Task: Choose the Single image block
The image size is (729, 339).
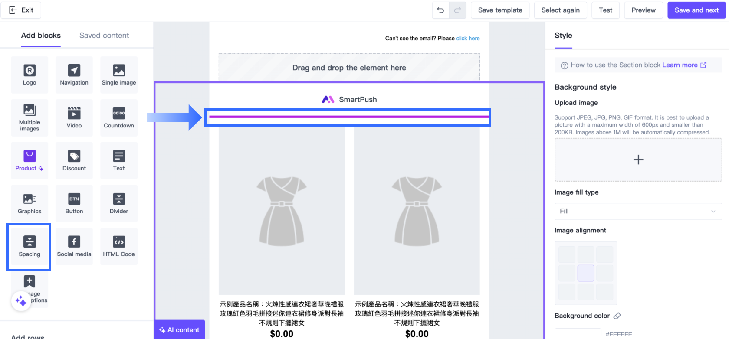Action: 119,75
